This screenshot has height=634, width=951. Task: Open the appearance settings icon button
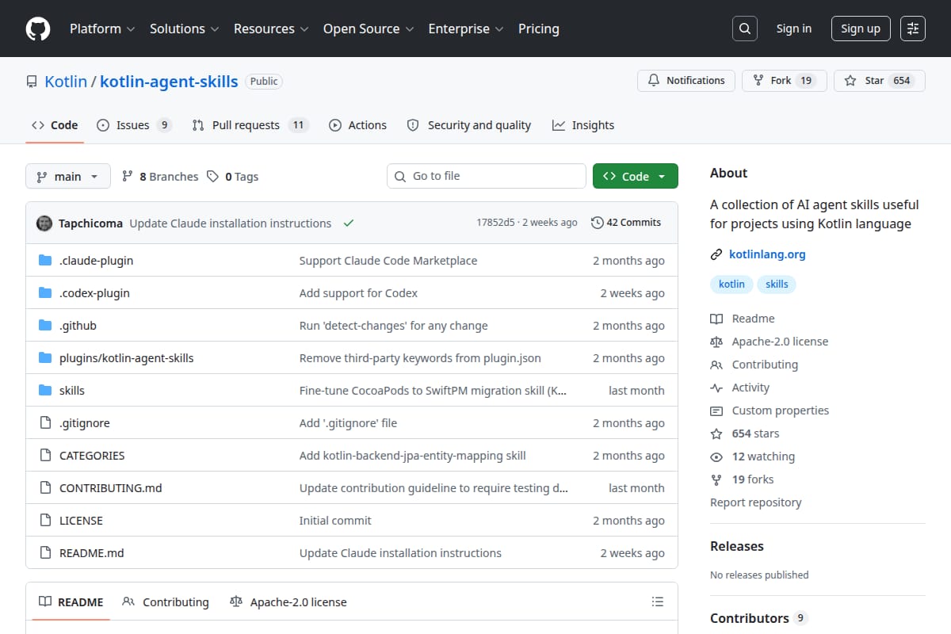tap(913, 29)
